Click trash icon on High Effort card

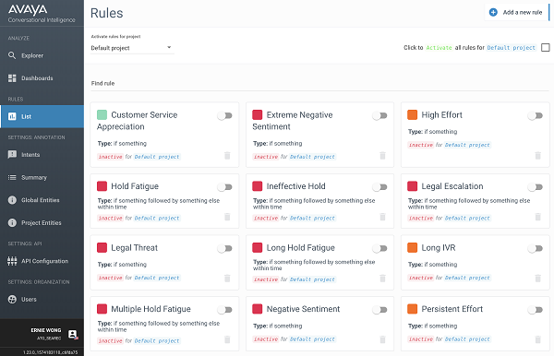(x=537, y=156)
